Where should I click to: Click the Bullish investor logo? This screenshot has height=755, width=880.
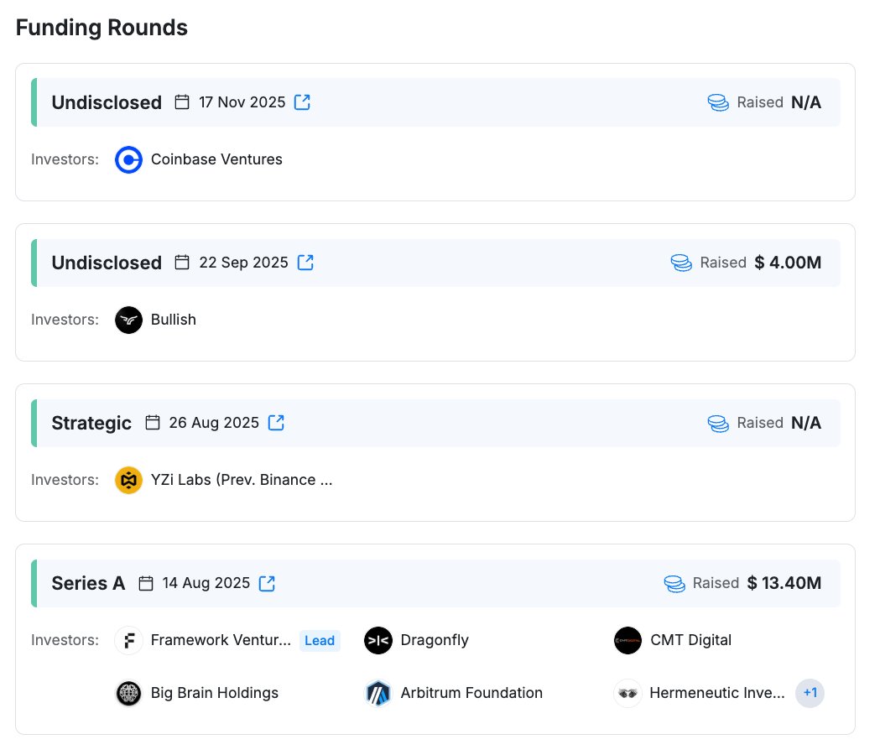(128, 320)
